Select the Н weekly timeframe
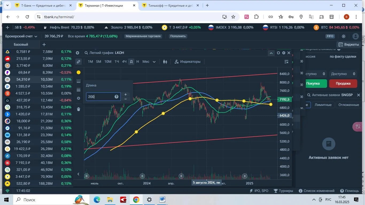 tap(138, 62)
